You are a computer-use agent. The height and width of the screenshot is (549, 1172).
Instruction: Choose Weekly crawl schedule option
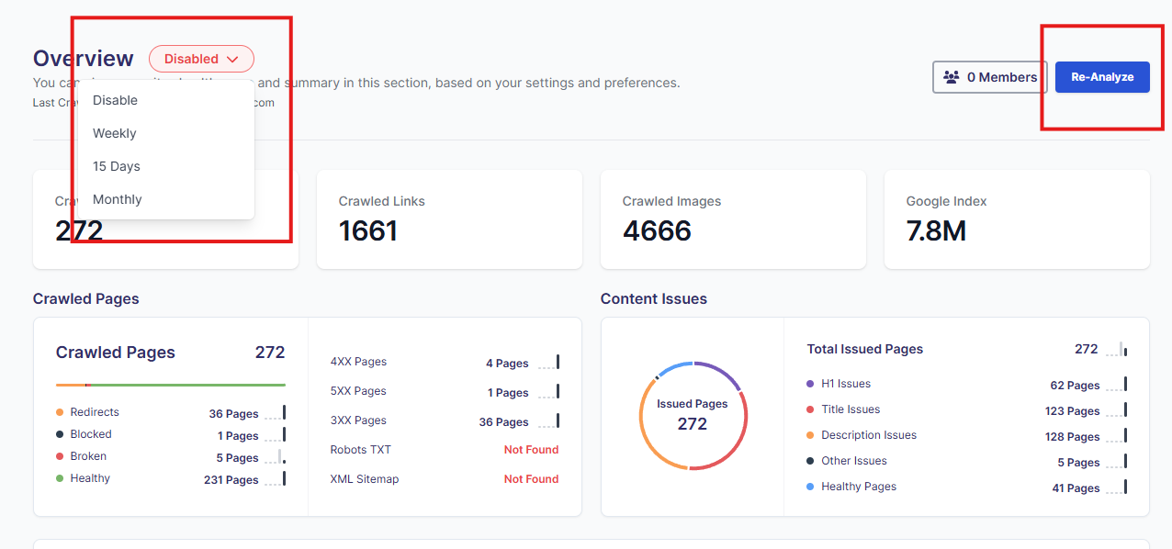click(115, 133)
